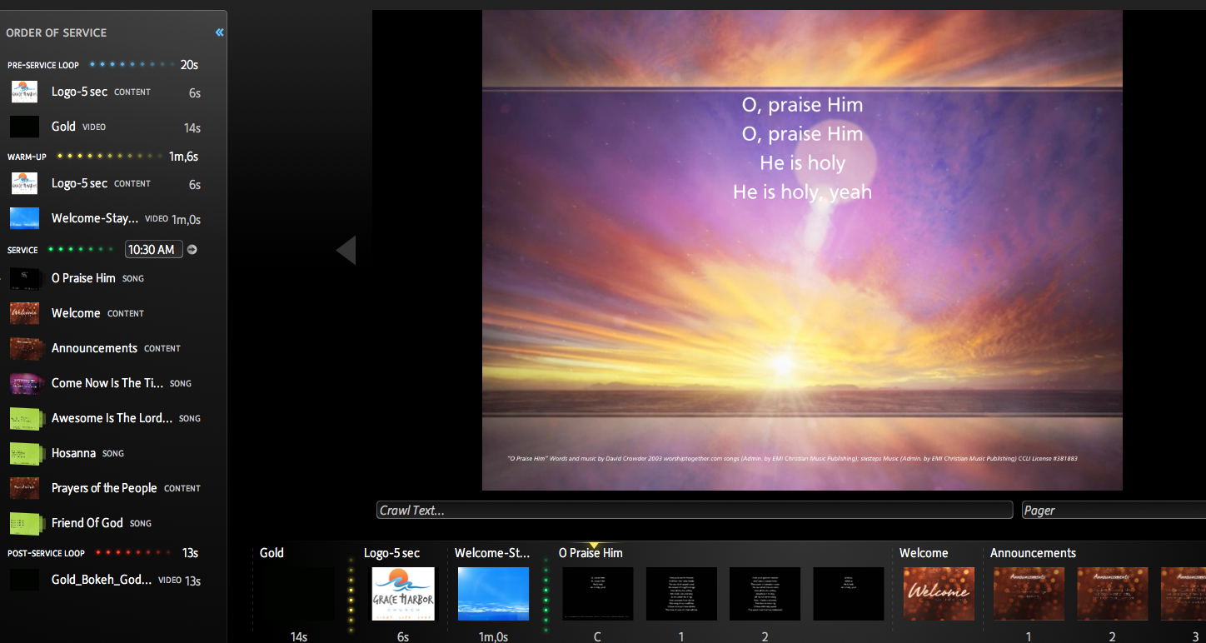Select Logo-5 sec in Warm-Up section
1206x643 pixels.
106,183
